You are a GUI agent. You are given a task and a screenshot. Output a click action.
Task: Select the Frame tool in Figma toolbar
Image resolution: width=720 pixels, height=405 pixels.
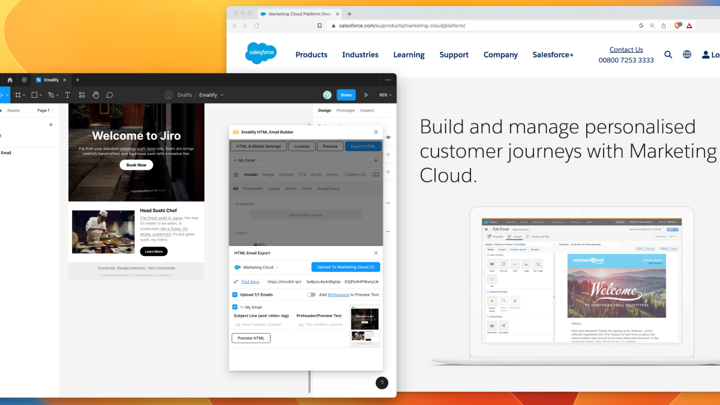click(x=19, y=95)
